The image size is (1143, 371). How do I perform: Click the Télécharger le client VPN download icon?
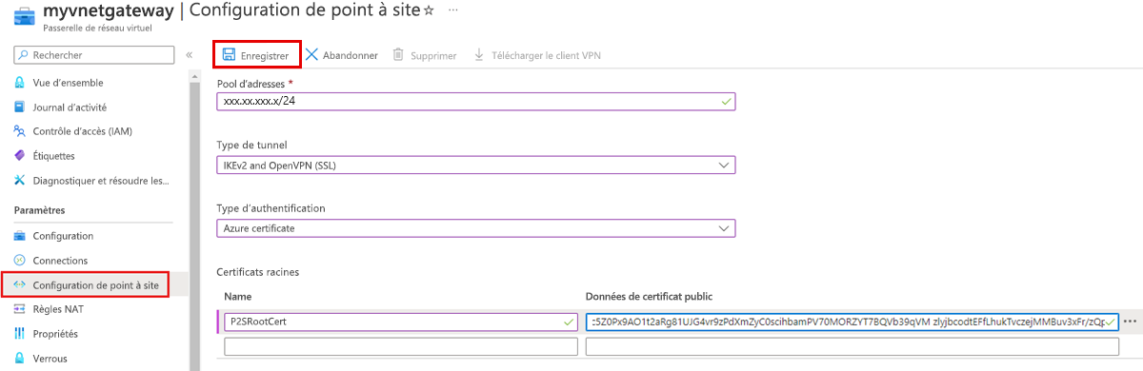pos(479,55)
